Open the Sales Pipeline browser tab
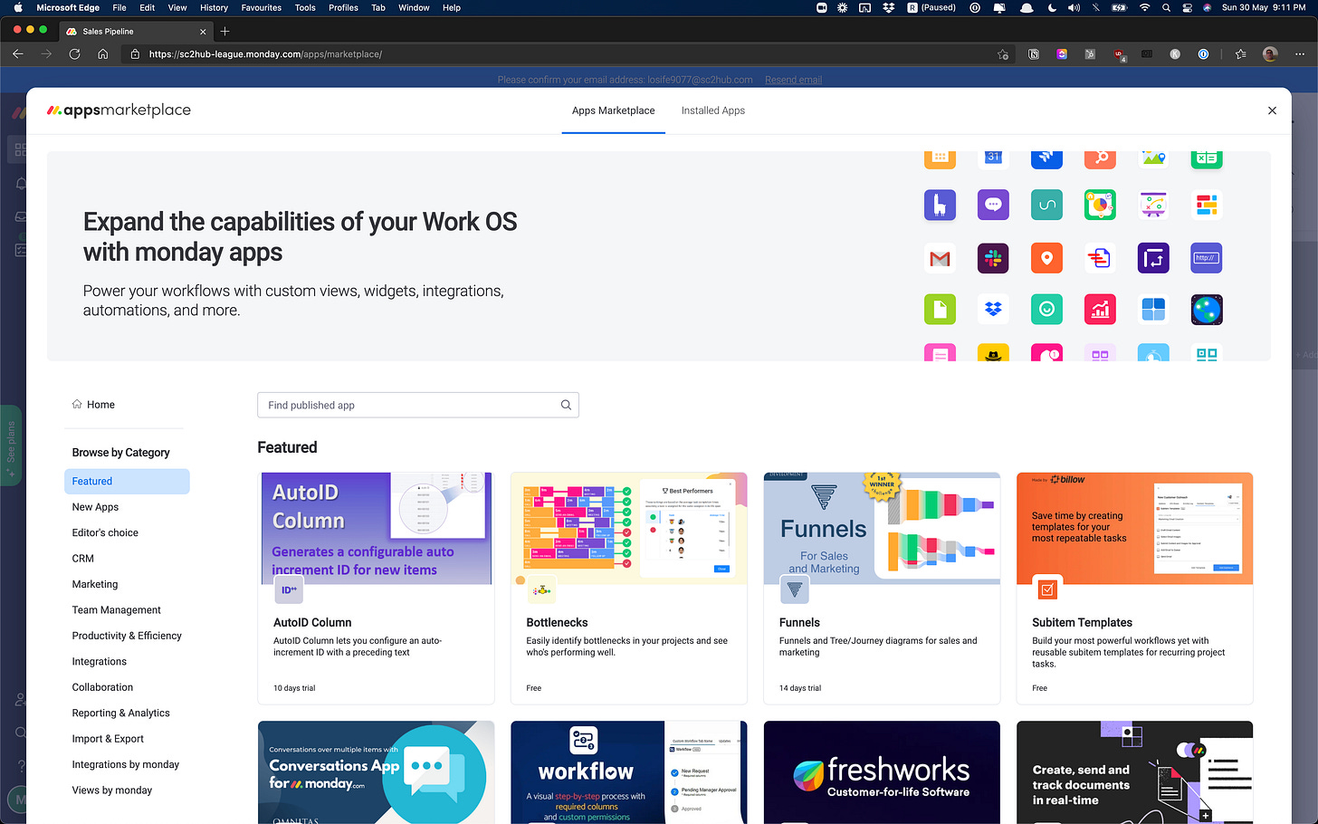The image size is (1318, 824). [x=136, y=31]
